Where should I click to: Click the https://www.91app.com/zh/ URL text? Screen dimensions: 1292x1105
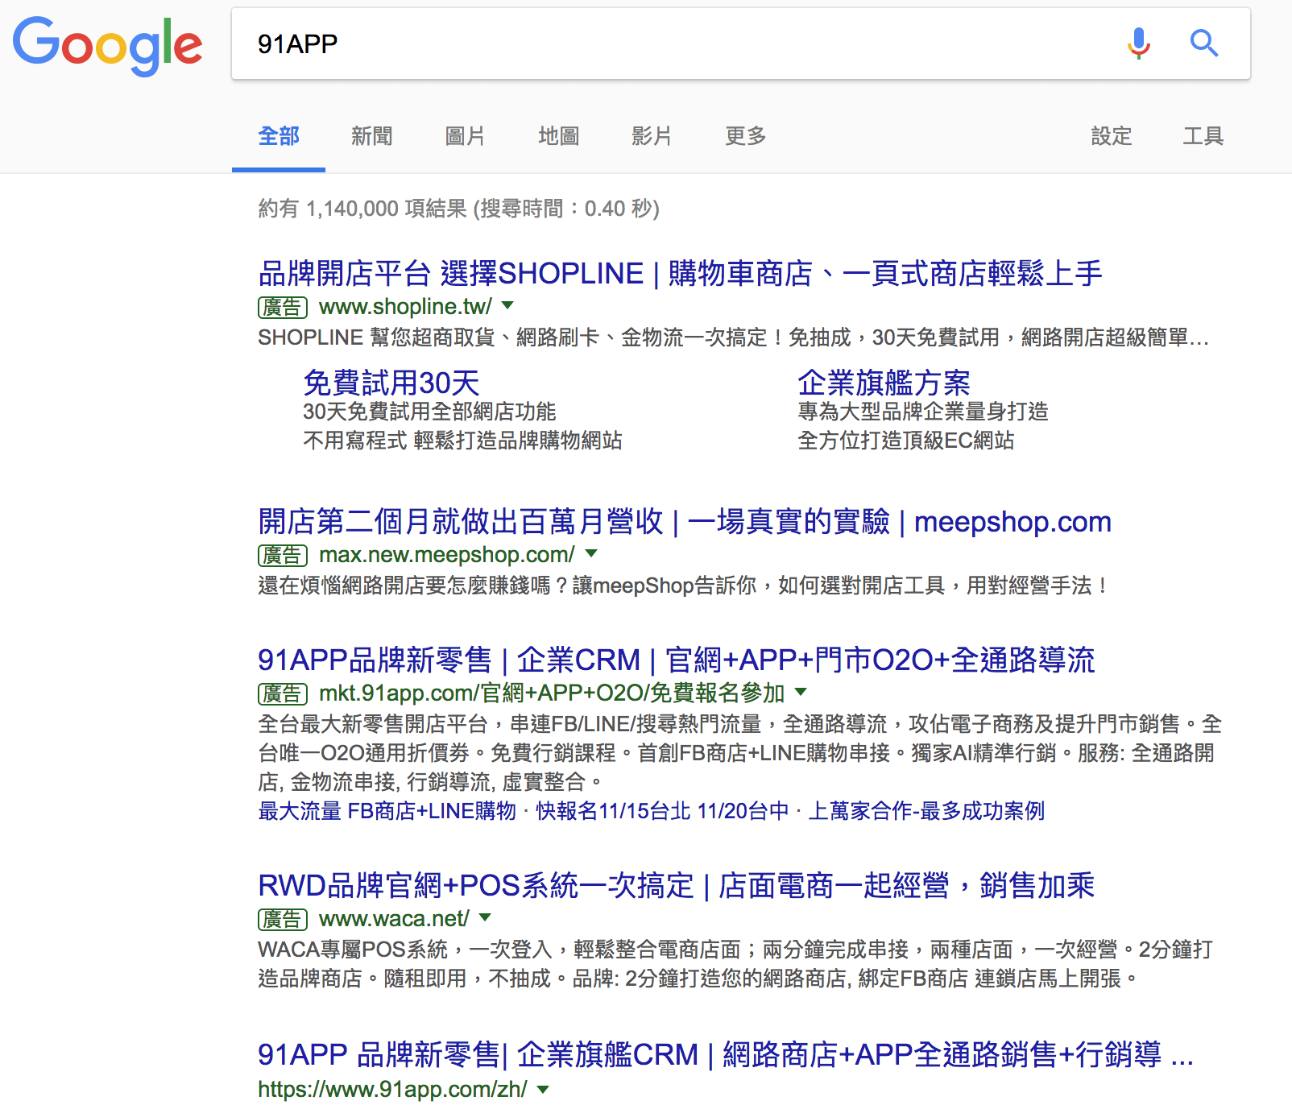click(x=392, y=1090)
